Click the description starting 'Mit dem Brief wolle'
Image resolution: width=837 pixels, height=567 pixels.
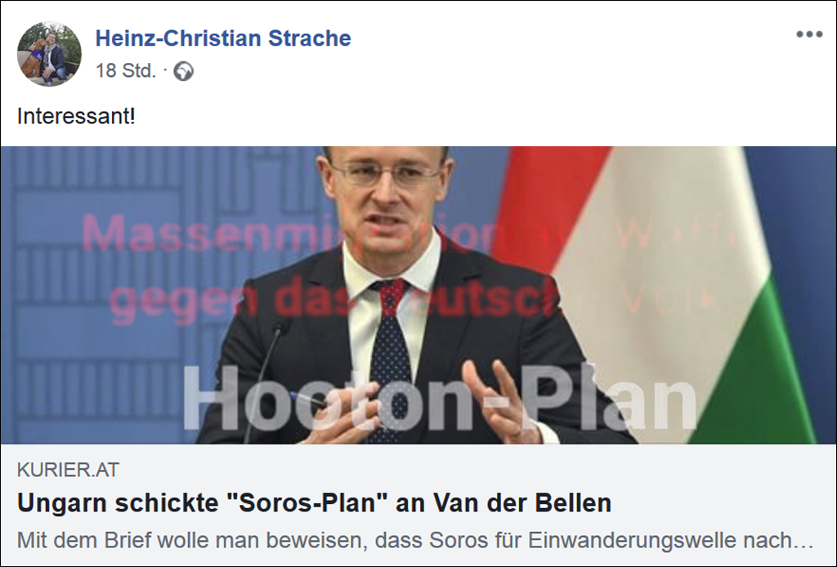tap(414, 540)
